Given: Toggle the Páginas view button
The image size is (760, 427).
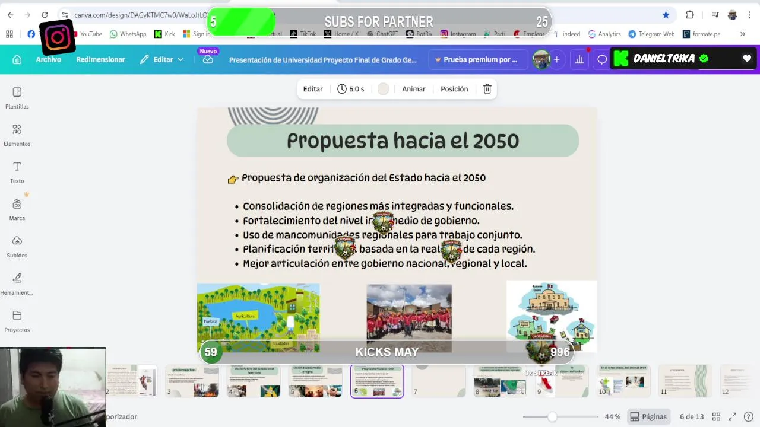Looking at the screenshot, I should (x=648, y=417).
